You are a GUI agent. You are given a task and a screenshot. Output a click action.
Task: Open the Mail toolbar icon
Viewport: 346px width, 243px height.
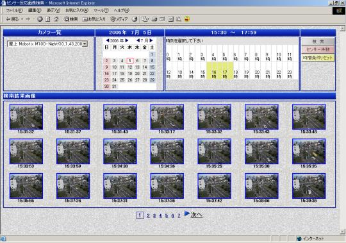tap(145, 19)
